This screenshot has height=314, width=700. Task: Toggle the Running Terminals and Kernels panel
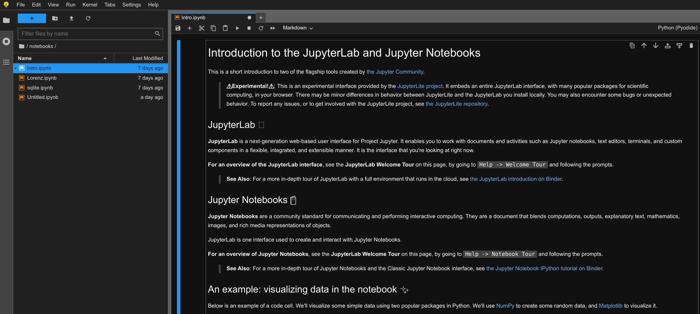click(x=6, y=42)
